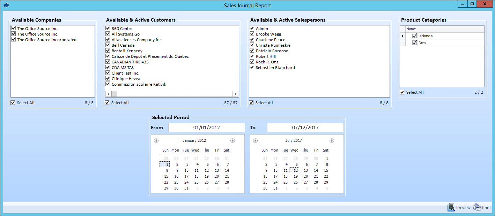Disable the New product category checkbox
Image resolution: width=495 pixels, height=216 pixels.
(414, 43)
